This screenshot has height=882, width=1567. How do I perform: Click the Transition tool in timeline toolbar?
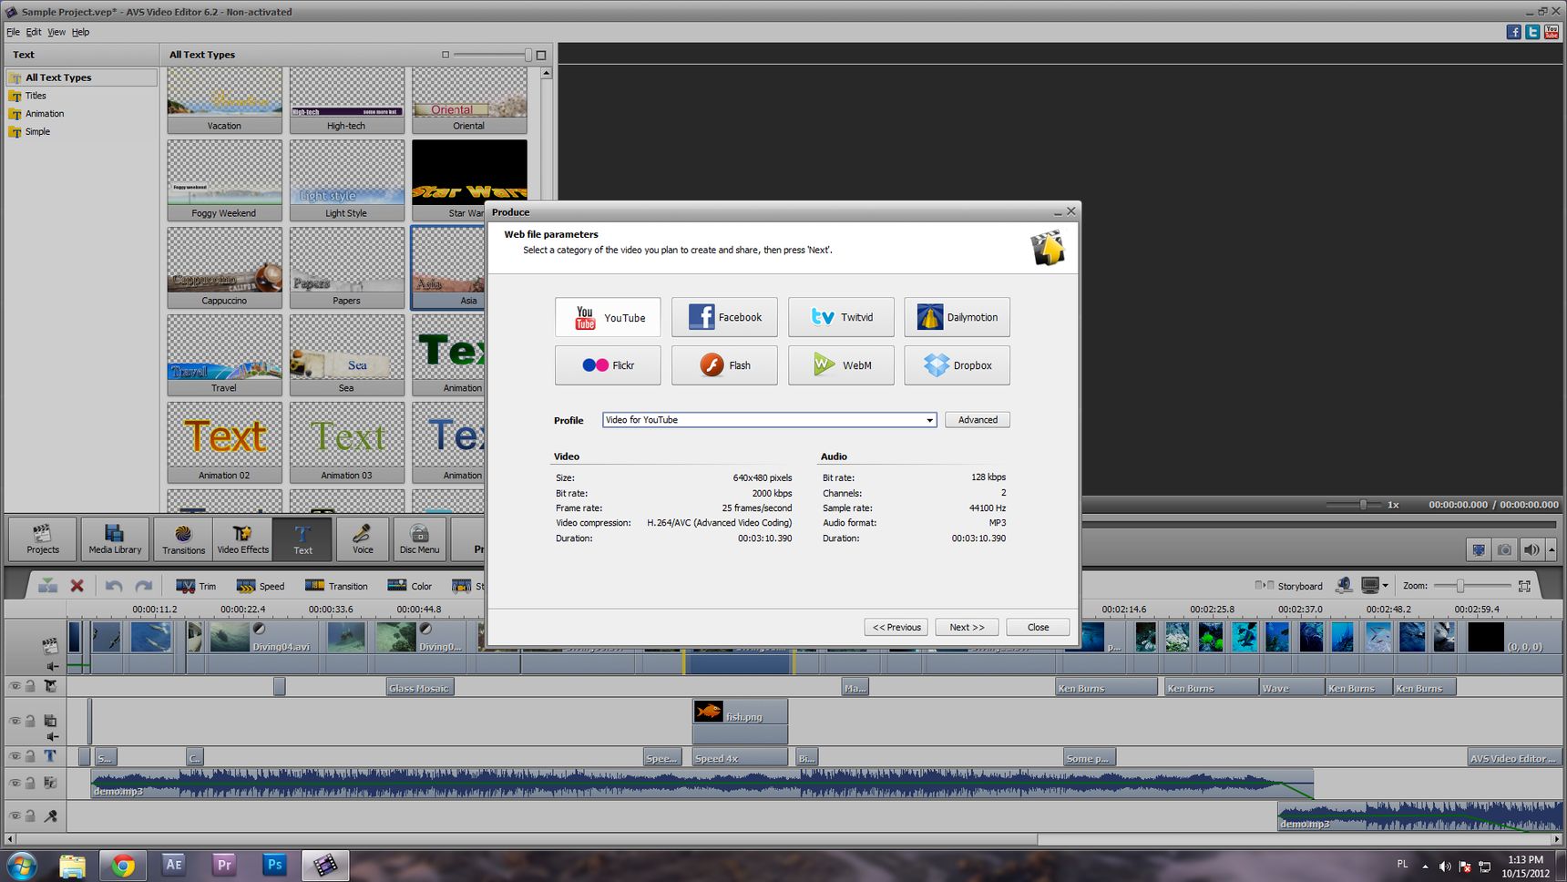[336, 586]
